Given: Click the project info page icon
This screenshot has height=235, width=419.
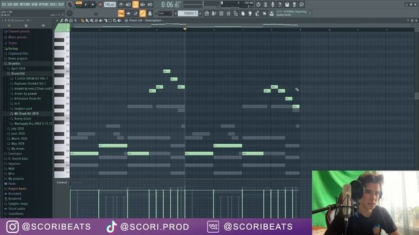Looking at the screenshot, I should 243,13.
